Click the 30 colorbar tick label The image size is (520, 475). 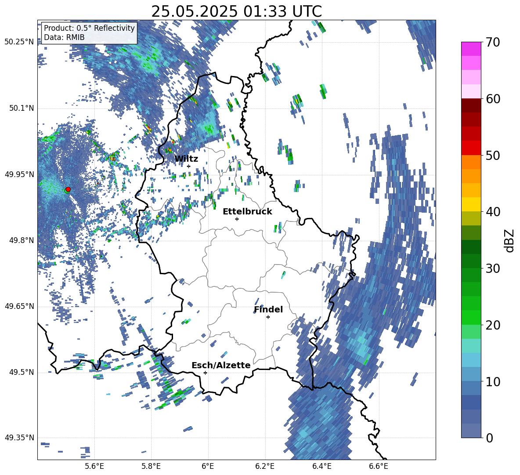(x=493, y=268)
